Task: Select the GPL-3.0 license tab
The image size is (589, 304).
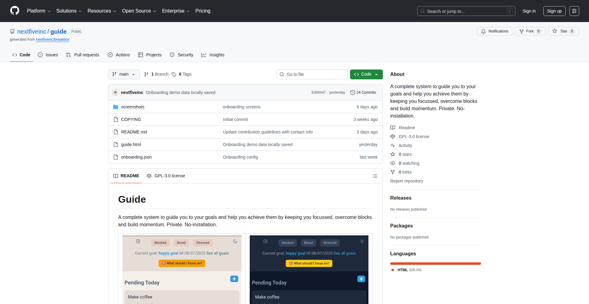Action: (x=166, y=176)
